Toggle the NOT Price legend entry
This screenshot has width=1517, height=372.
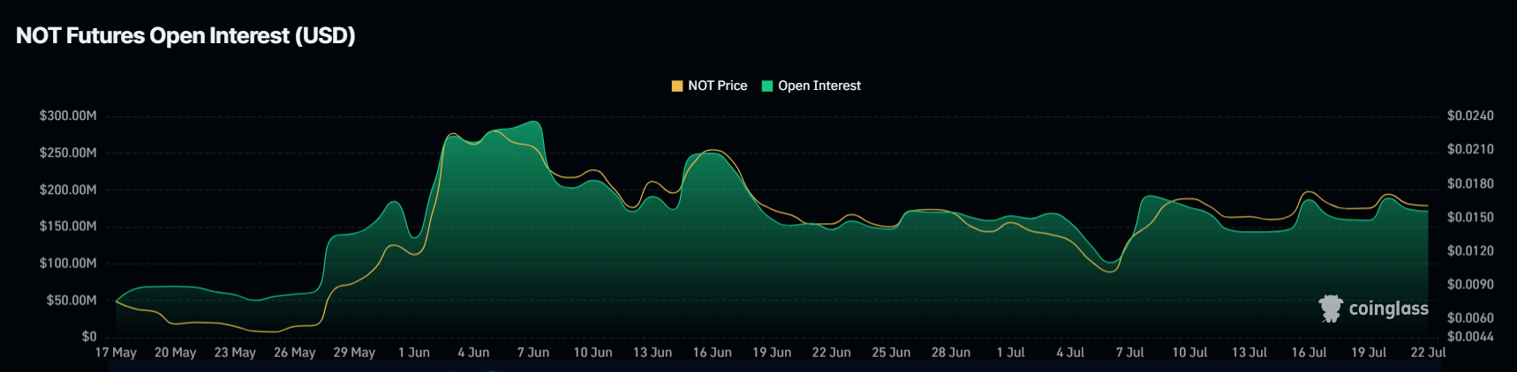point(709,86)
